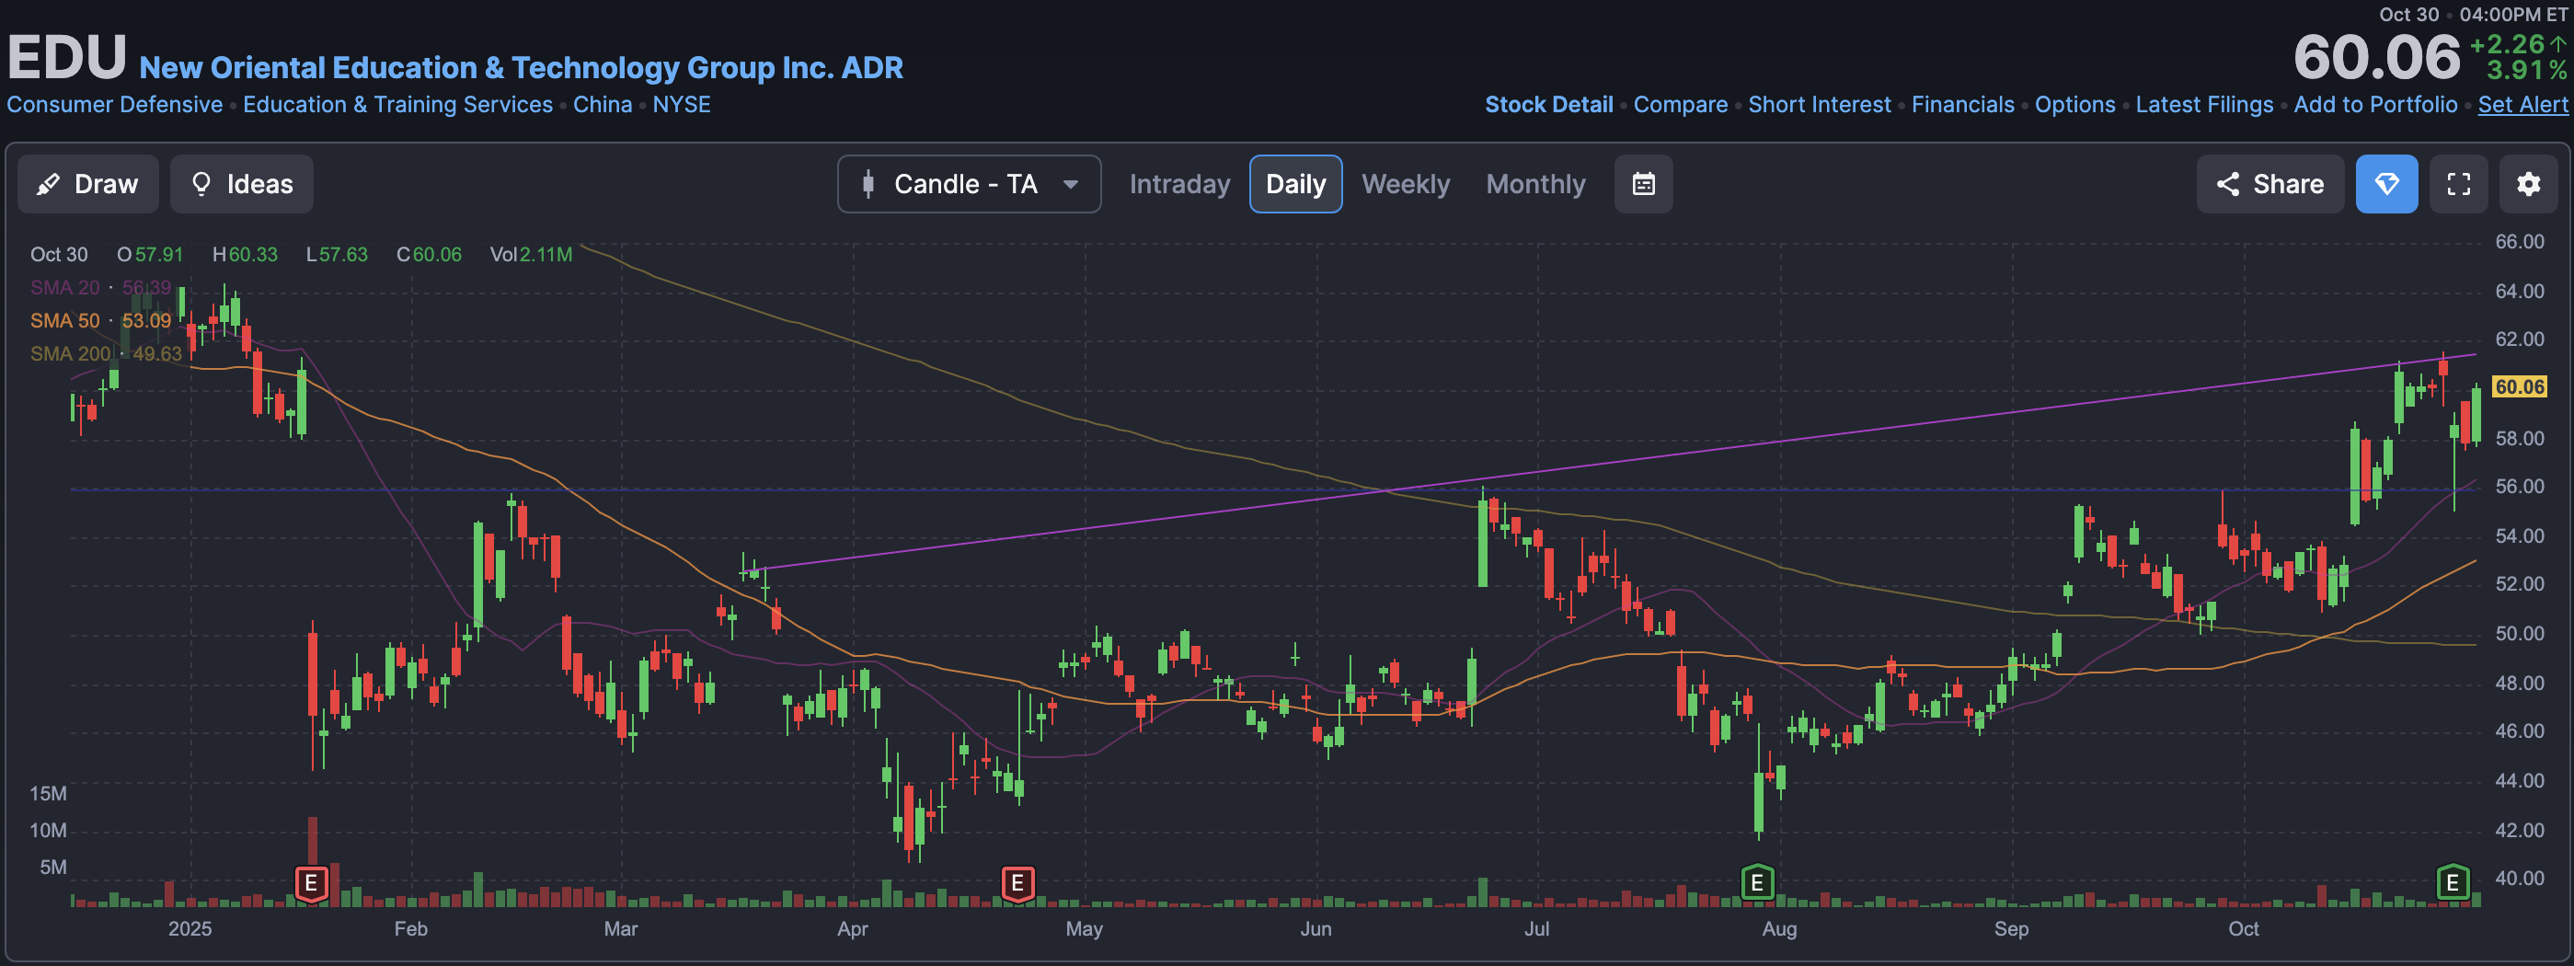Screen dimensions: 2574x966
Task: Click the L 57.63 daily low value
Action: click(x=337, y=255)
